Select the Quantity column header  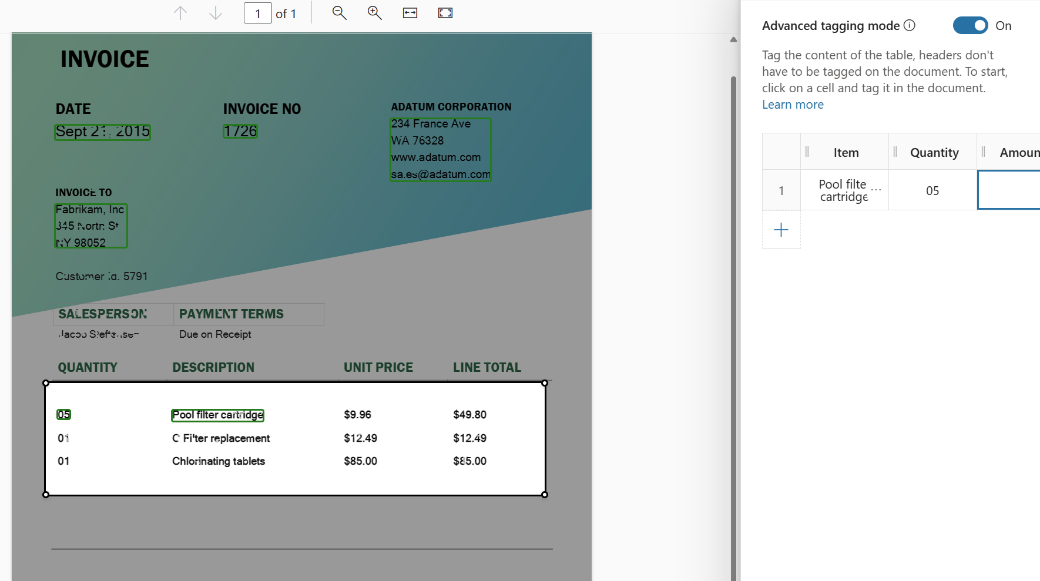coord(934,153)
